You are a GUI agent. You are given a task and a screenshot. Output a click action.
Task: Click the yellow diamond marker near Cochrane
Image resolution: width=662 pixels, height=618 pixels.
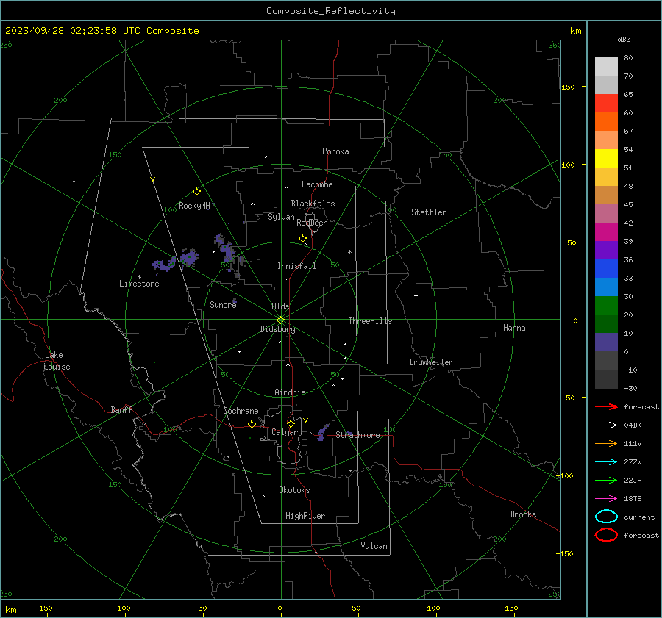coord(252,424)
